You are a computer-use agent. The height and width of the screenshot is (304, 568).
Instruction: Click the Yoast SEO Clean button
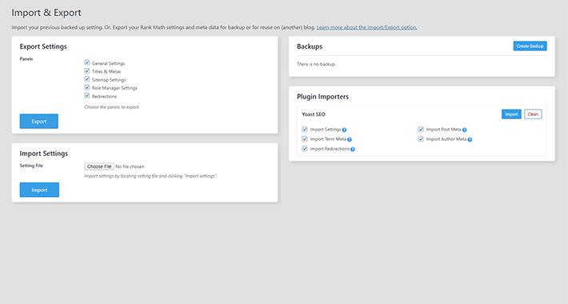pos(533,114)
